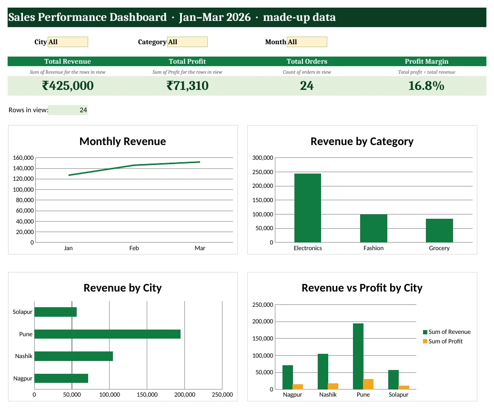Click the Electronics axis label
The height and width of the screenshot is (409, 494).
[308, 248]
